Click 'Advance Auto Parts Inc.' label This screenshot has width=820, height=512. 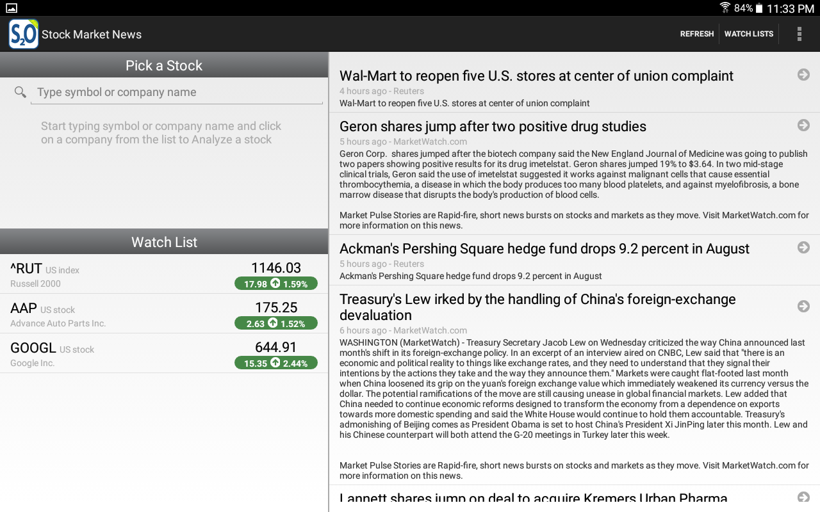[58, 323]
